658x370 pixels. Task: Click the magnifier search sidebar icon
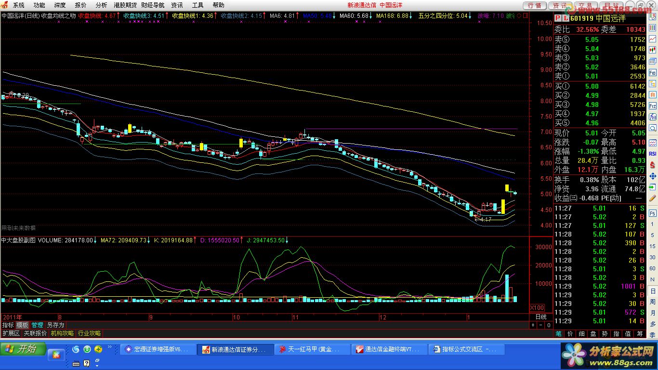[x=652, y=128]
